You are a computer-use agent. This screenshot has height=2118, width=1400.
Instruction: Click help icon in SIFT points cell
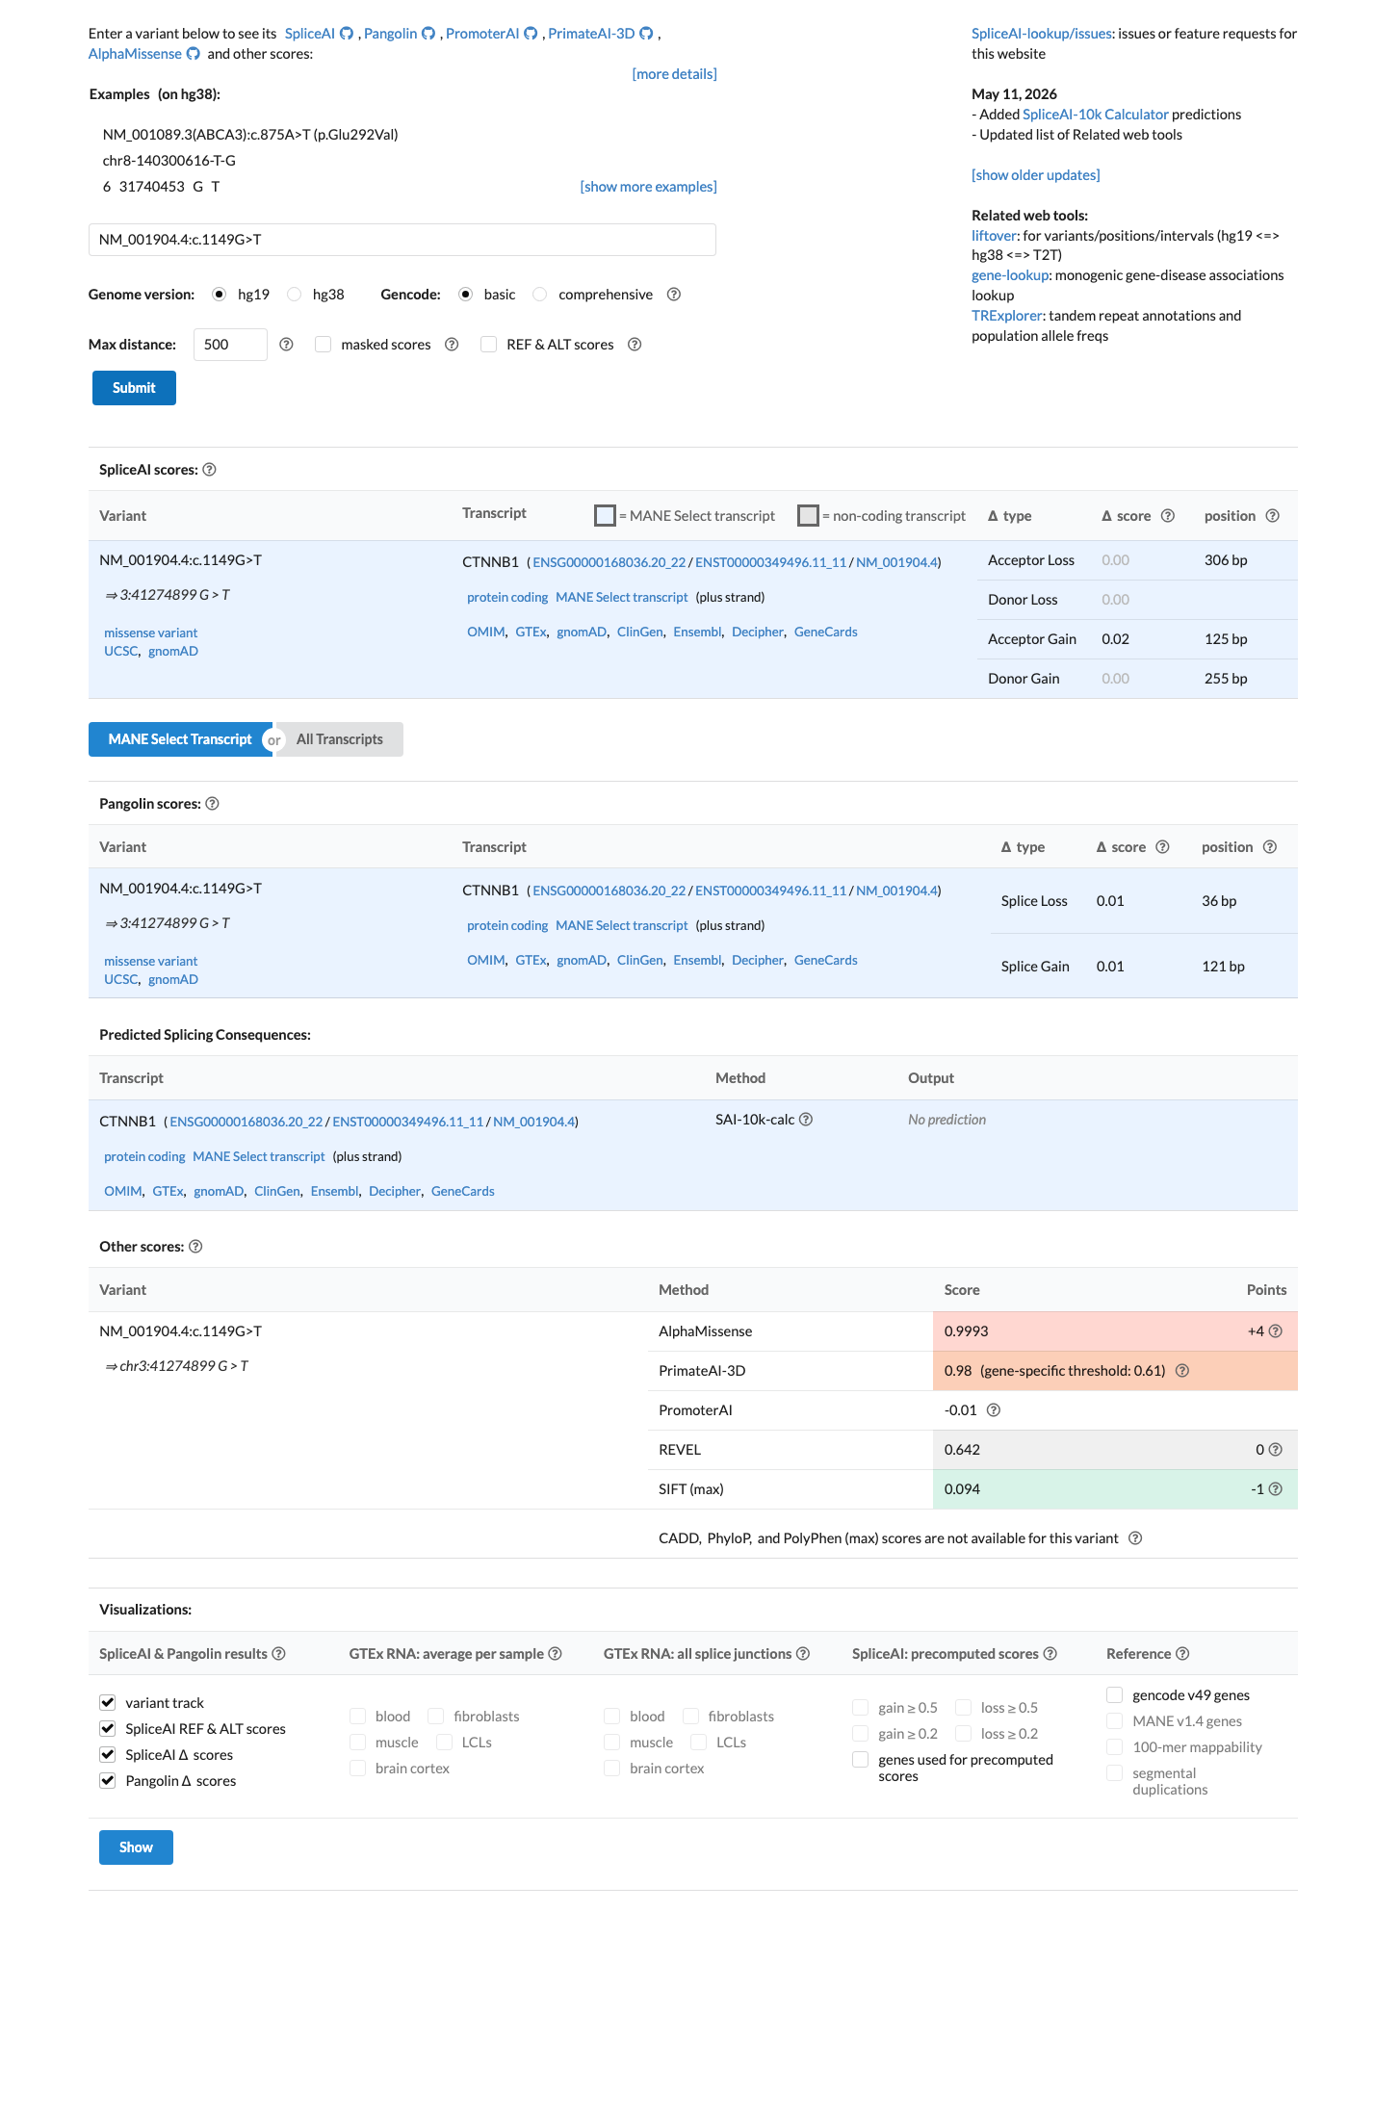(x=1276, y=1489)
